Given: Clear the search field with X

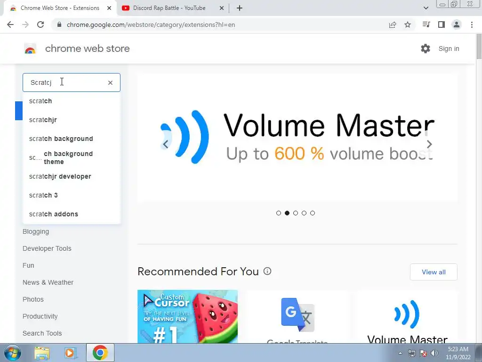Looking at the screenshot, I should click(x=110, y=82).
